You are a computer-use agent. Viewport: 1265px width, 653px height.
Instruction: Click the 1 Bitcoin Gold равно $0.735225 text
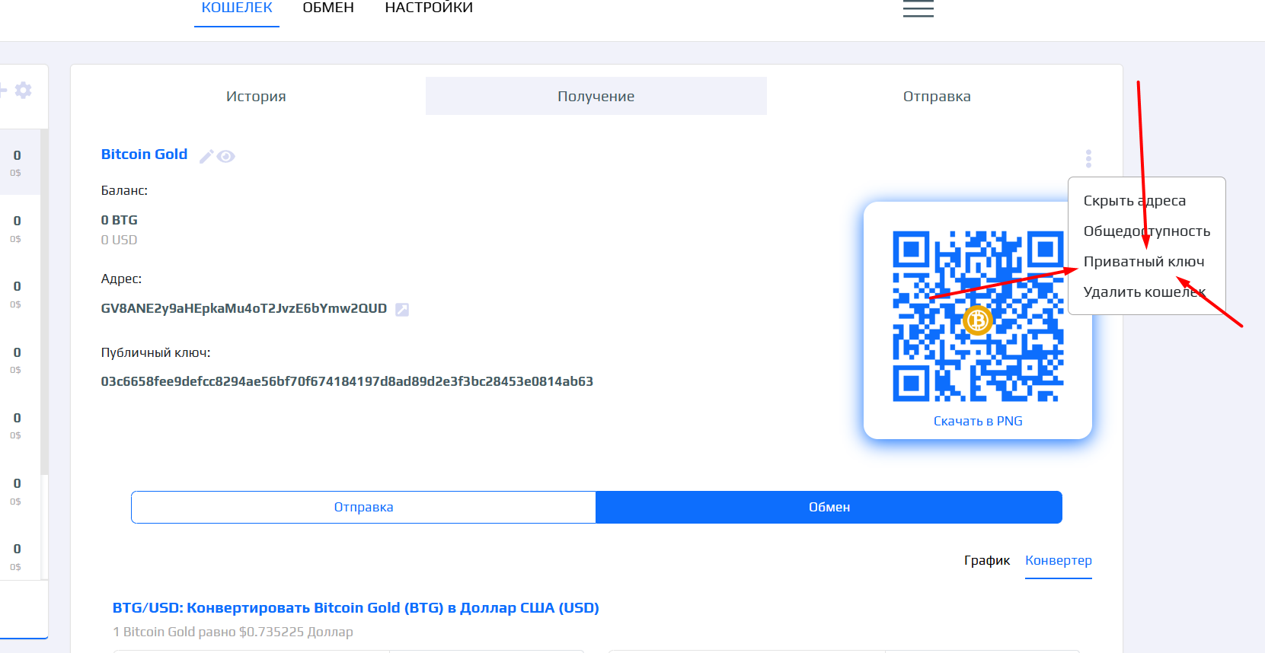click(233, 632)
